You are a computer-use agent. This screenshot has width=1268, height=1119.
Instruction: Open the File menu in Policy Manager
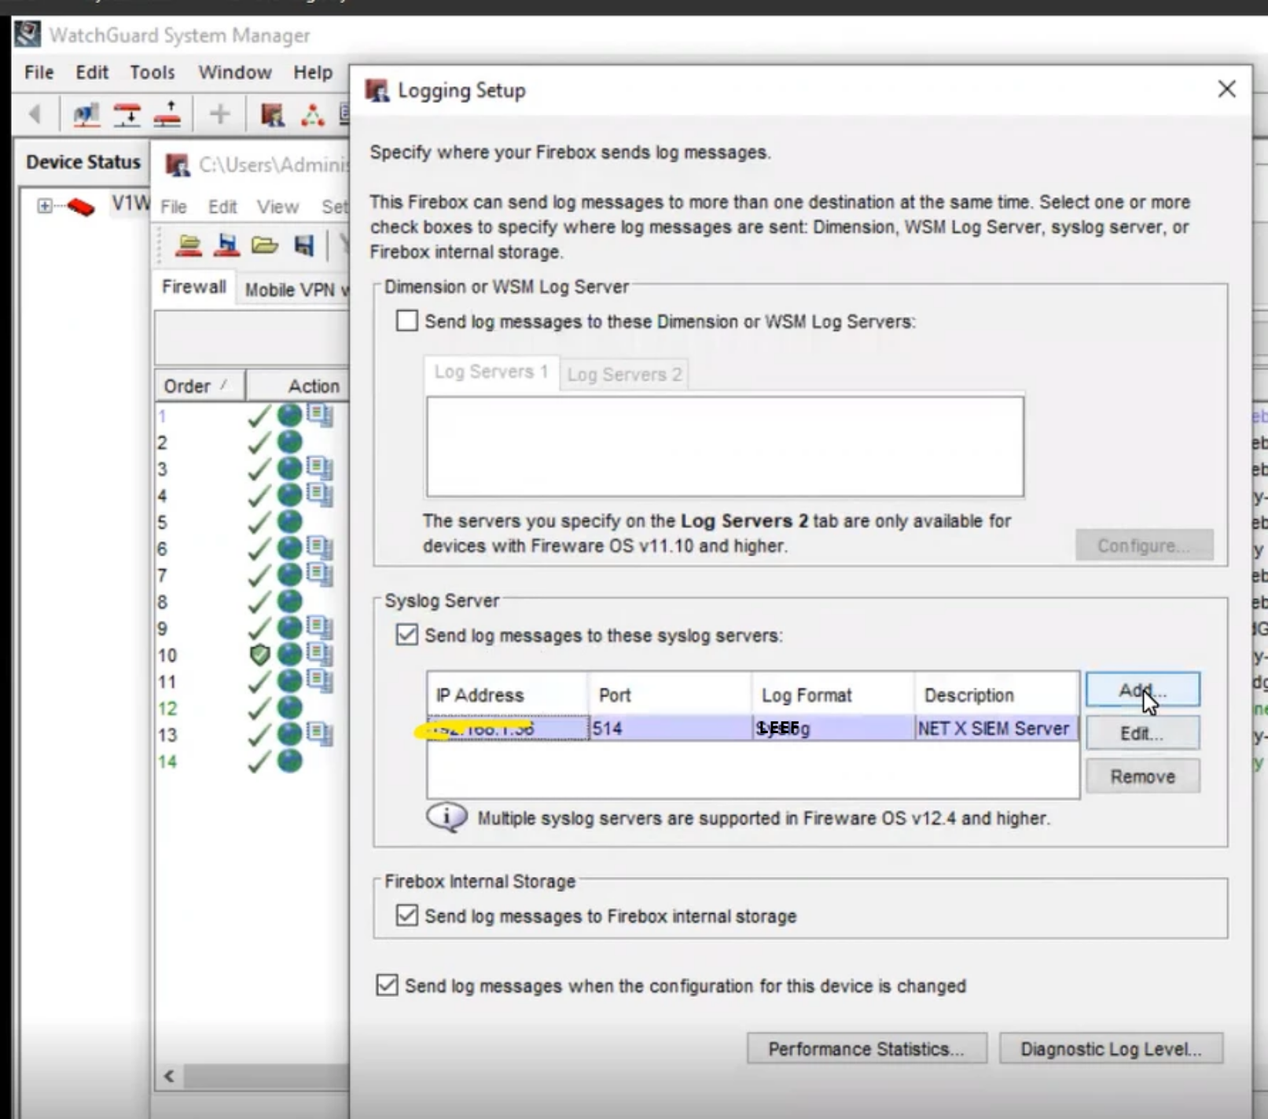click(x=174, y=207)
